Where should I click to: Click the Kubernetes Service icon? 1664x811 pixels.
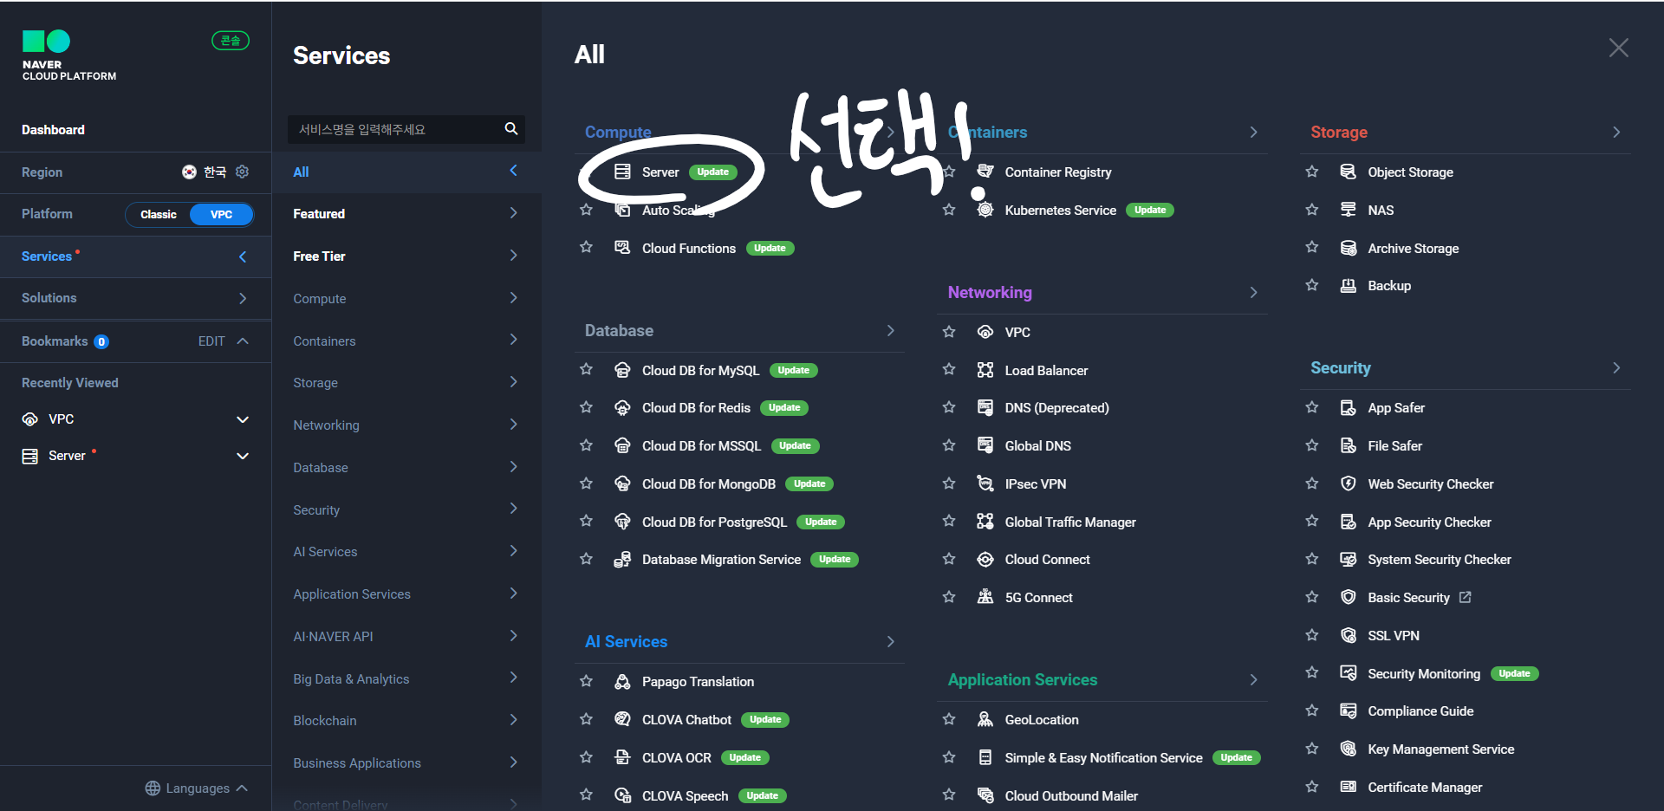(x=985, y=210)
